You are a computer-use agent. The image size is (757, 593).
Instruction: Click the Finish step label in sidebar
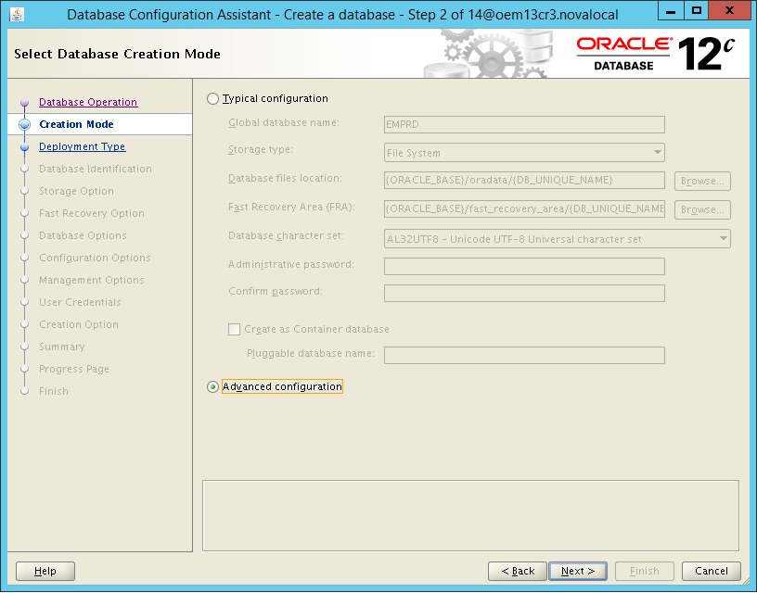tap(54, 391)
